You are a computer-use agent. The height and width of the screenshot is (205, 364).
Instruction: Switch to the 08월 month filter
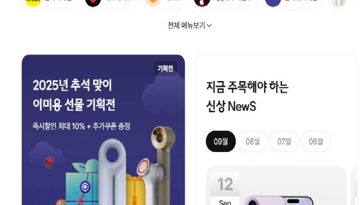click(252, 141)
